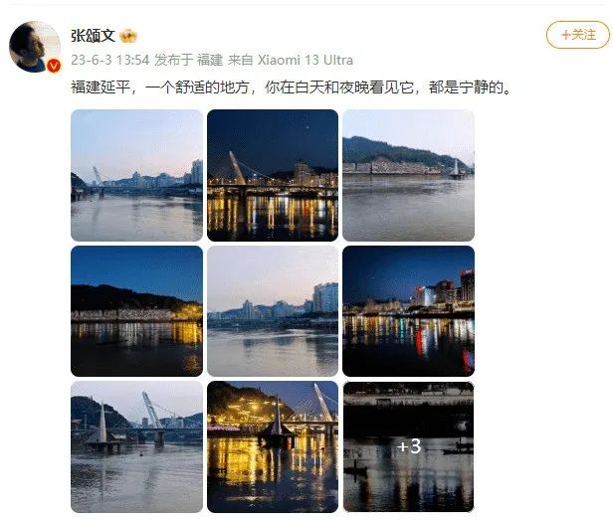Click the orange verified V badge
613x520 pixels.
pyautogui.click(x=54, y=66)
